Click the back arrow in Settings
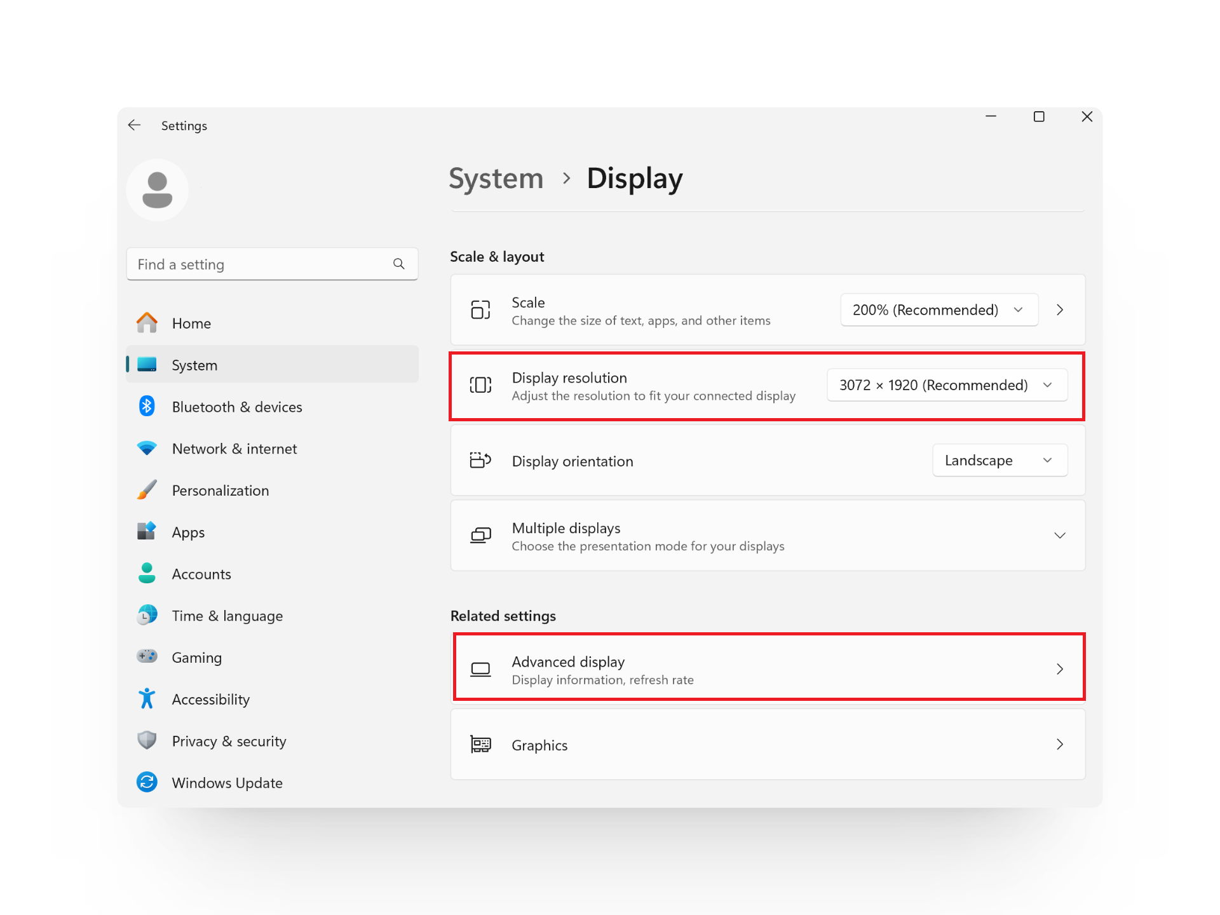Image resolution: width=1220 pixels, height=915 pixels. click(x=135, y=125)
